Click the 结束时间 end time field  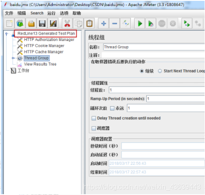click(157, 172)
